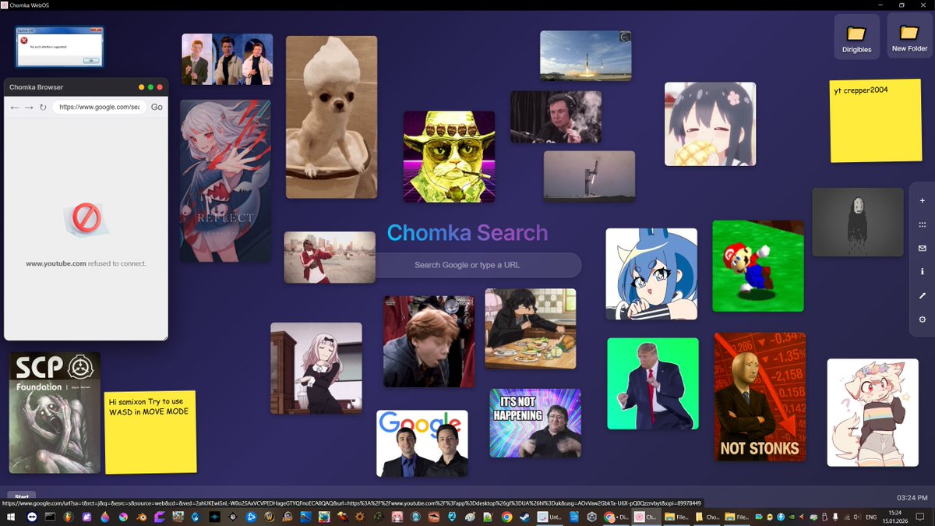Select the pencil edit sidebar icon

[923, 295]
